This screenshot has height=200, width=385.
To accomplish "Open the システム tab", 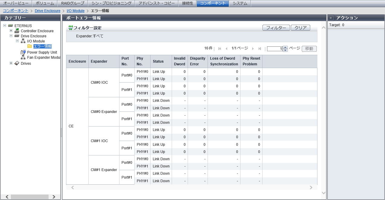I will [x=240, y=3].
